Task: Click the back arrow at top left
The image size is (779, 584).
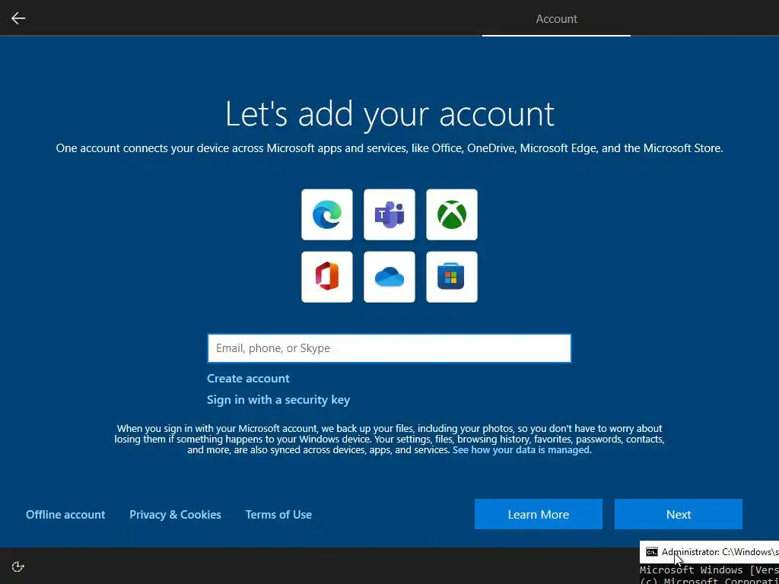Action: point(18,18)
